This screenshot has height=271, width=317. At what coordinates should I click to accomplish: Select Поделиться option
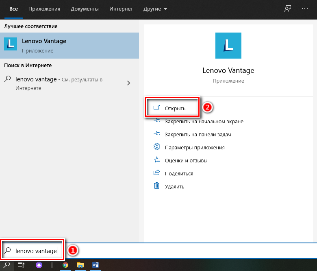(179, 174)
